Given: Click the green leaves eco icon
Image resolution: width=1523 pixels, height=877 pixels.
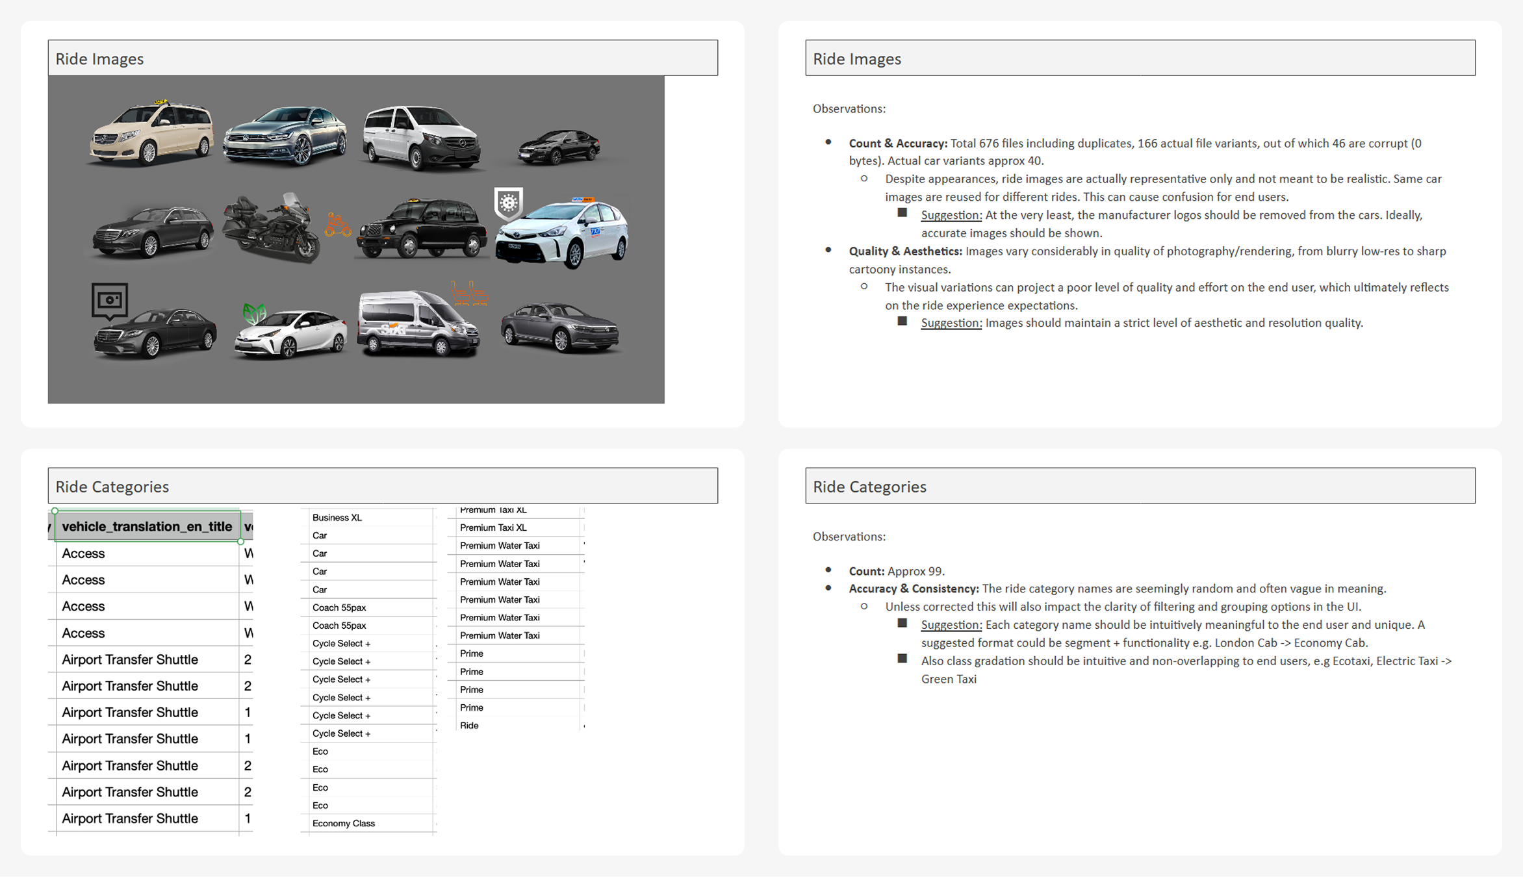Looking at the screenshot, I should [254, 314].
